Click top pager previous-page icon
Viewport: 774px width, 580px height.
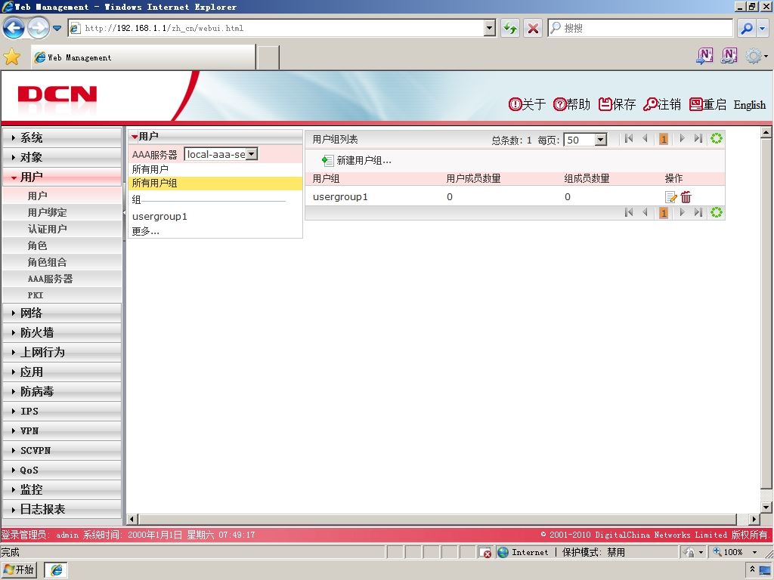coord(646,139)
